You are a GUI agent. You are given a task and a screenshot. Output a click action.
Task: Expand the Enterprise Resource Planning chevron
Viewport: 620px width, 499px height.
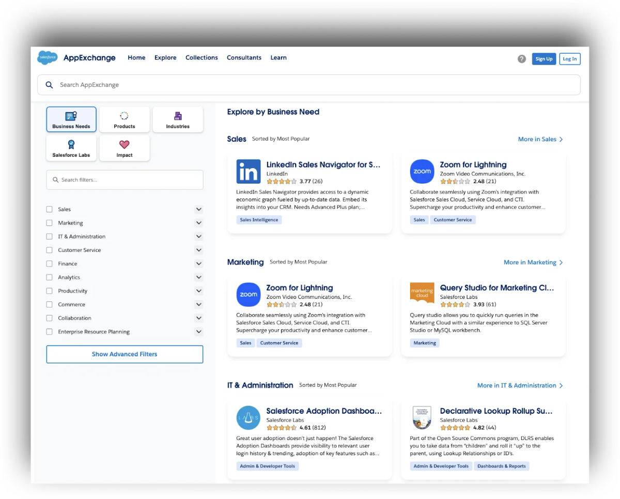199,332
